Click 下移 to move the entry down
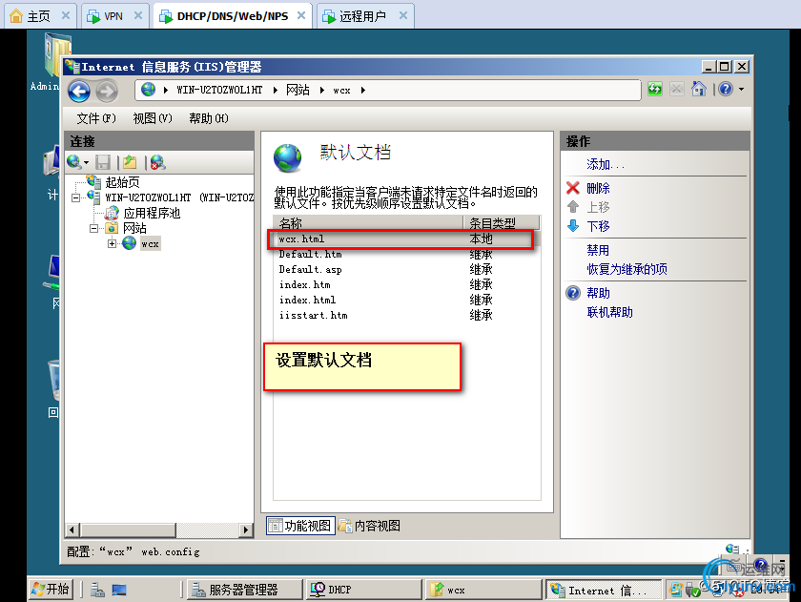The image size is (801, 602). pyautogui.click(x=598, y=226)
